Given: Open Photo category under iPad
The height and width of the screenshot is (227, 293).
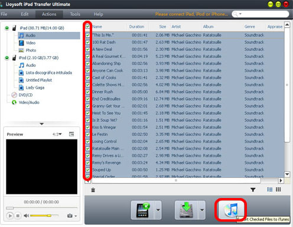Looking at the screenshot, I should pos(31,50).
